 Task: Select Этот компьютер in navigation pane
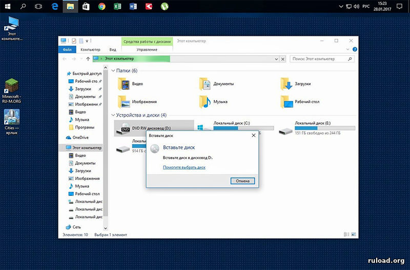pos(80,148)
